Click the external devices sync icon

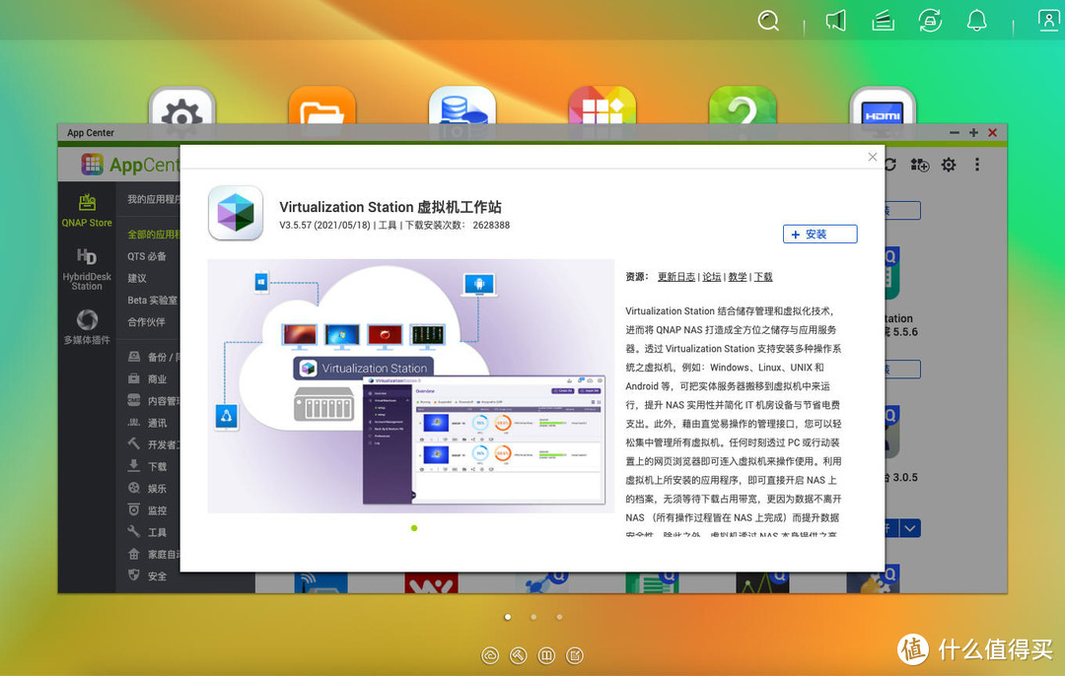(930, 21)
